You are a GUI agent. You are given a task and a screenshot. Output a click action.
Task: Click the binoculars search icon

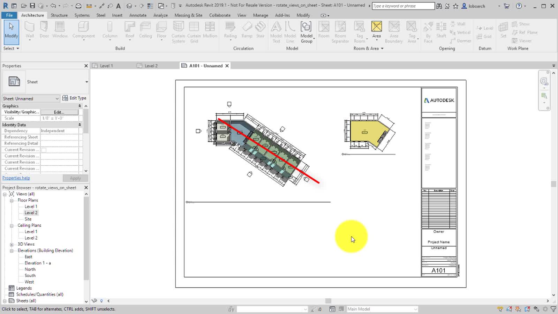click(x=439, y=6)
